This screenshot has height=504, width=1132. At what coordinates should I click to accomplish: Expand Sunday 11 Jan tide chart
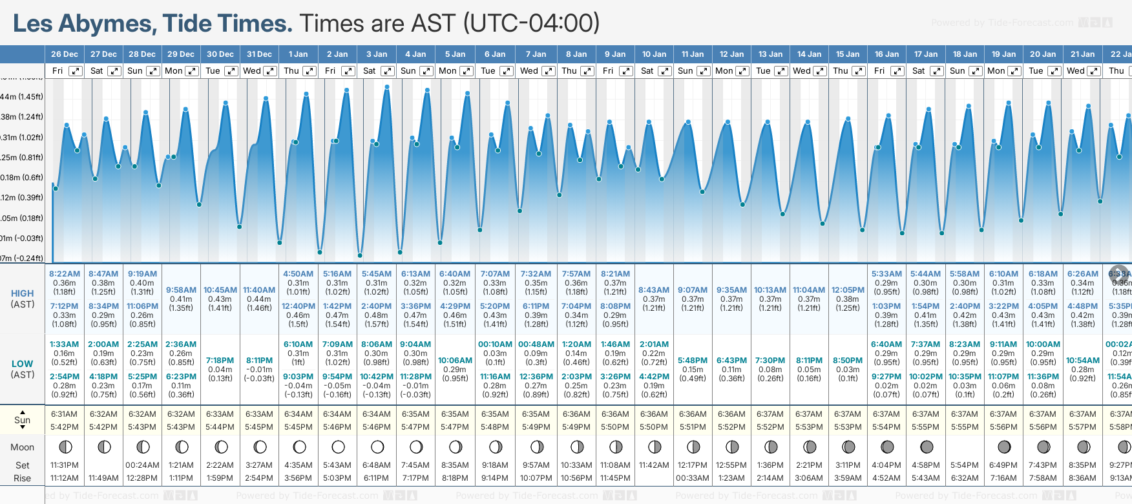(704, 71)
